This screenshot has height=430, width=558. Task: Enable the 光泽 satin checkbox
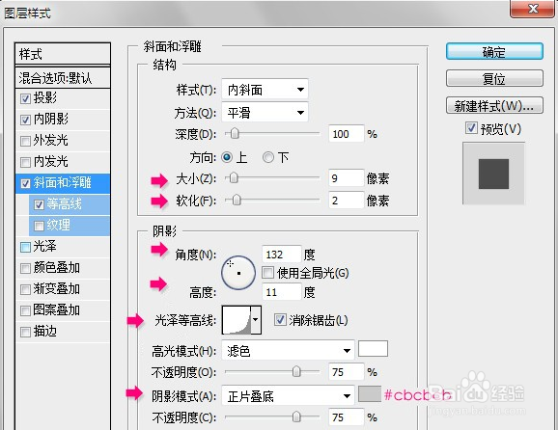tap(25, 247)
